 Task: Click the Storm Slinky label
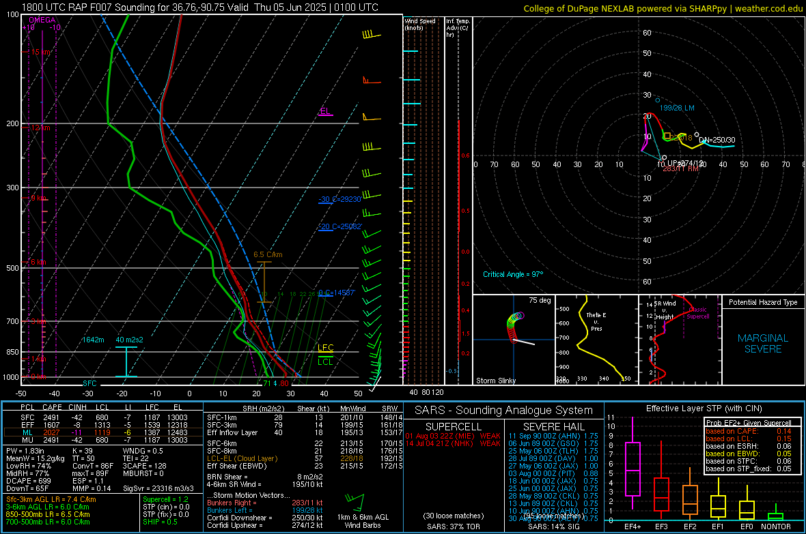click(x=495, y=381)
